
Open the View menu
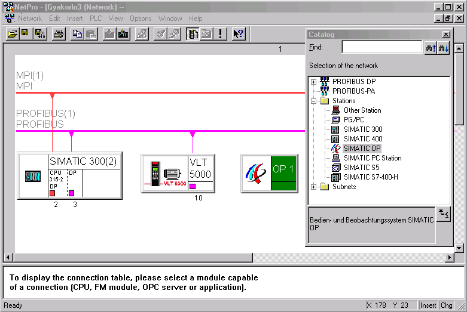[115, 18]
